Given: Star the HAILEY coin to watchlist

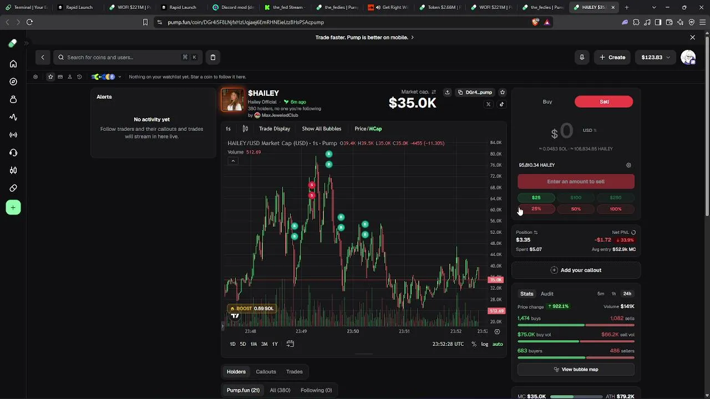Looking at the screenshot, I should pos(503,92).
